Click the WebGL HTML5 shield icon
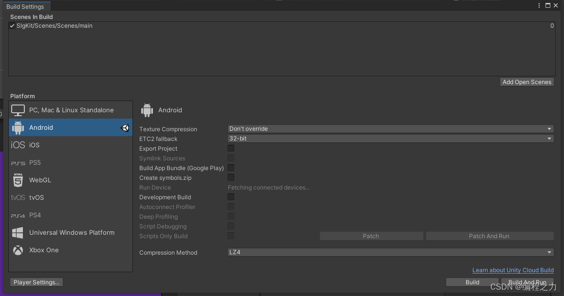 pyautogui.click(x=18, y=180)
